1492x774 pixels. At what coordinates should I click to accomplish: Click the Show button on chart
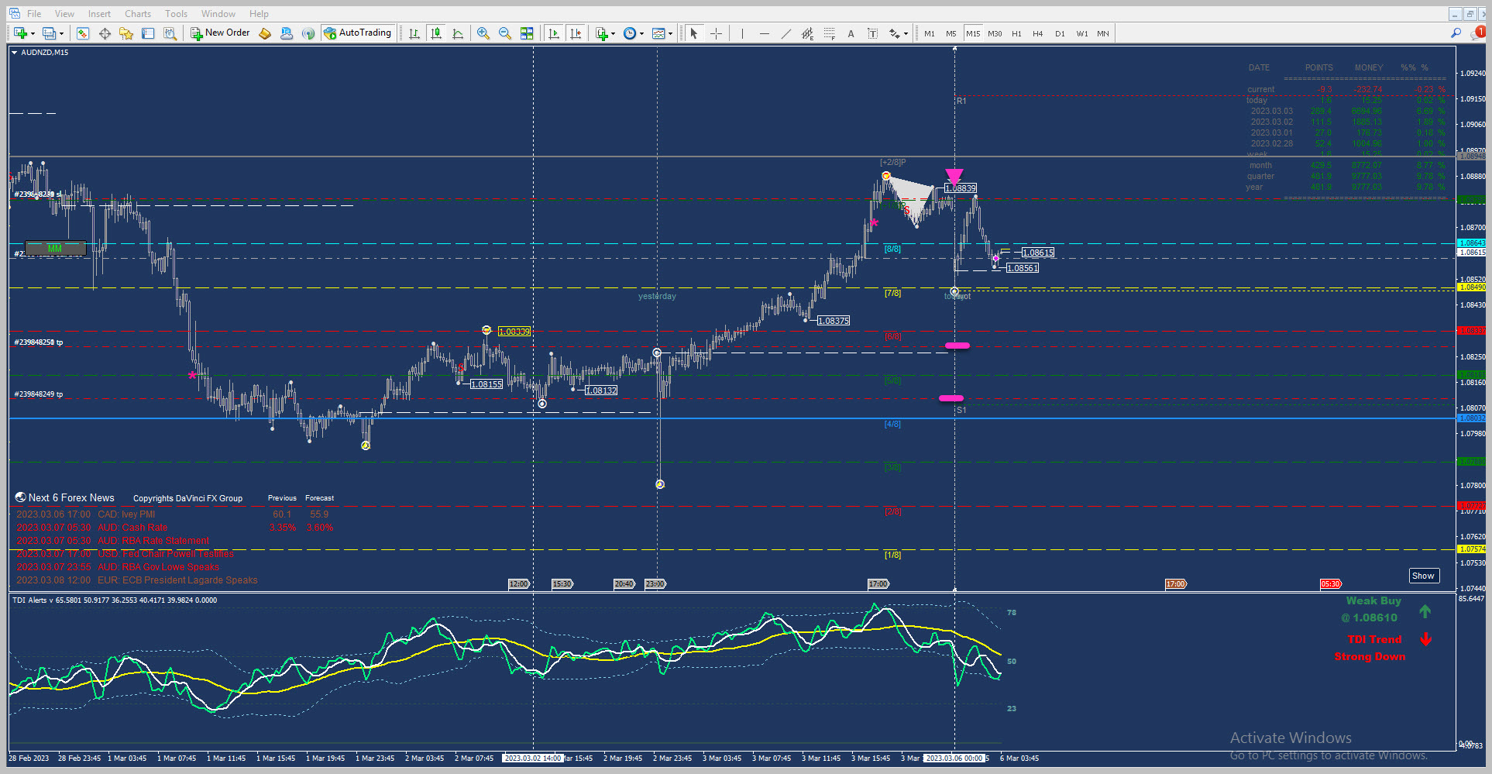(1423, 576)
